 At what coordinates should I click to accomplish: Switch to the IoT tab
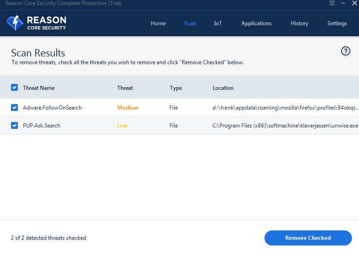click(x=218, y=23)
